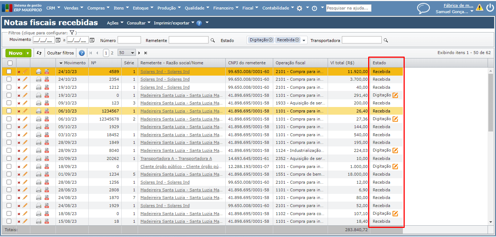Open the Estoque menu

(x=143, y=8)
